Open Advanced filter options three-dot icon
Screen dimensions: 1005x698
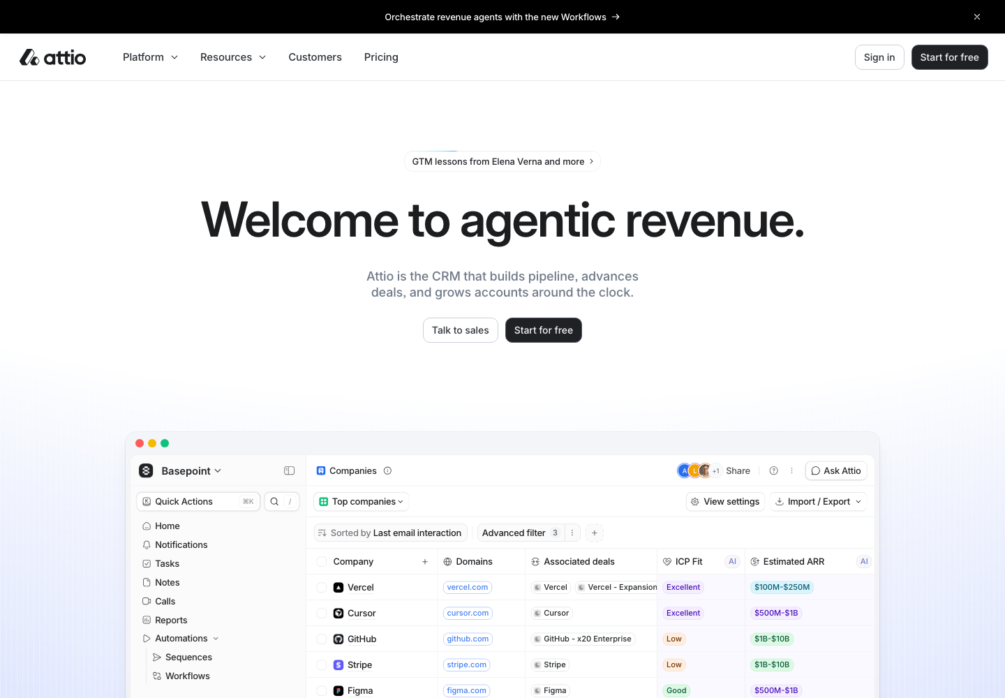click(x=572, y=533)
